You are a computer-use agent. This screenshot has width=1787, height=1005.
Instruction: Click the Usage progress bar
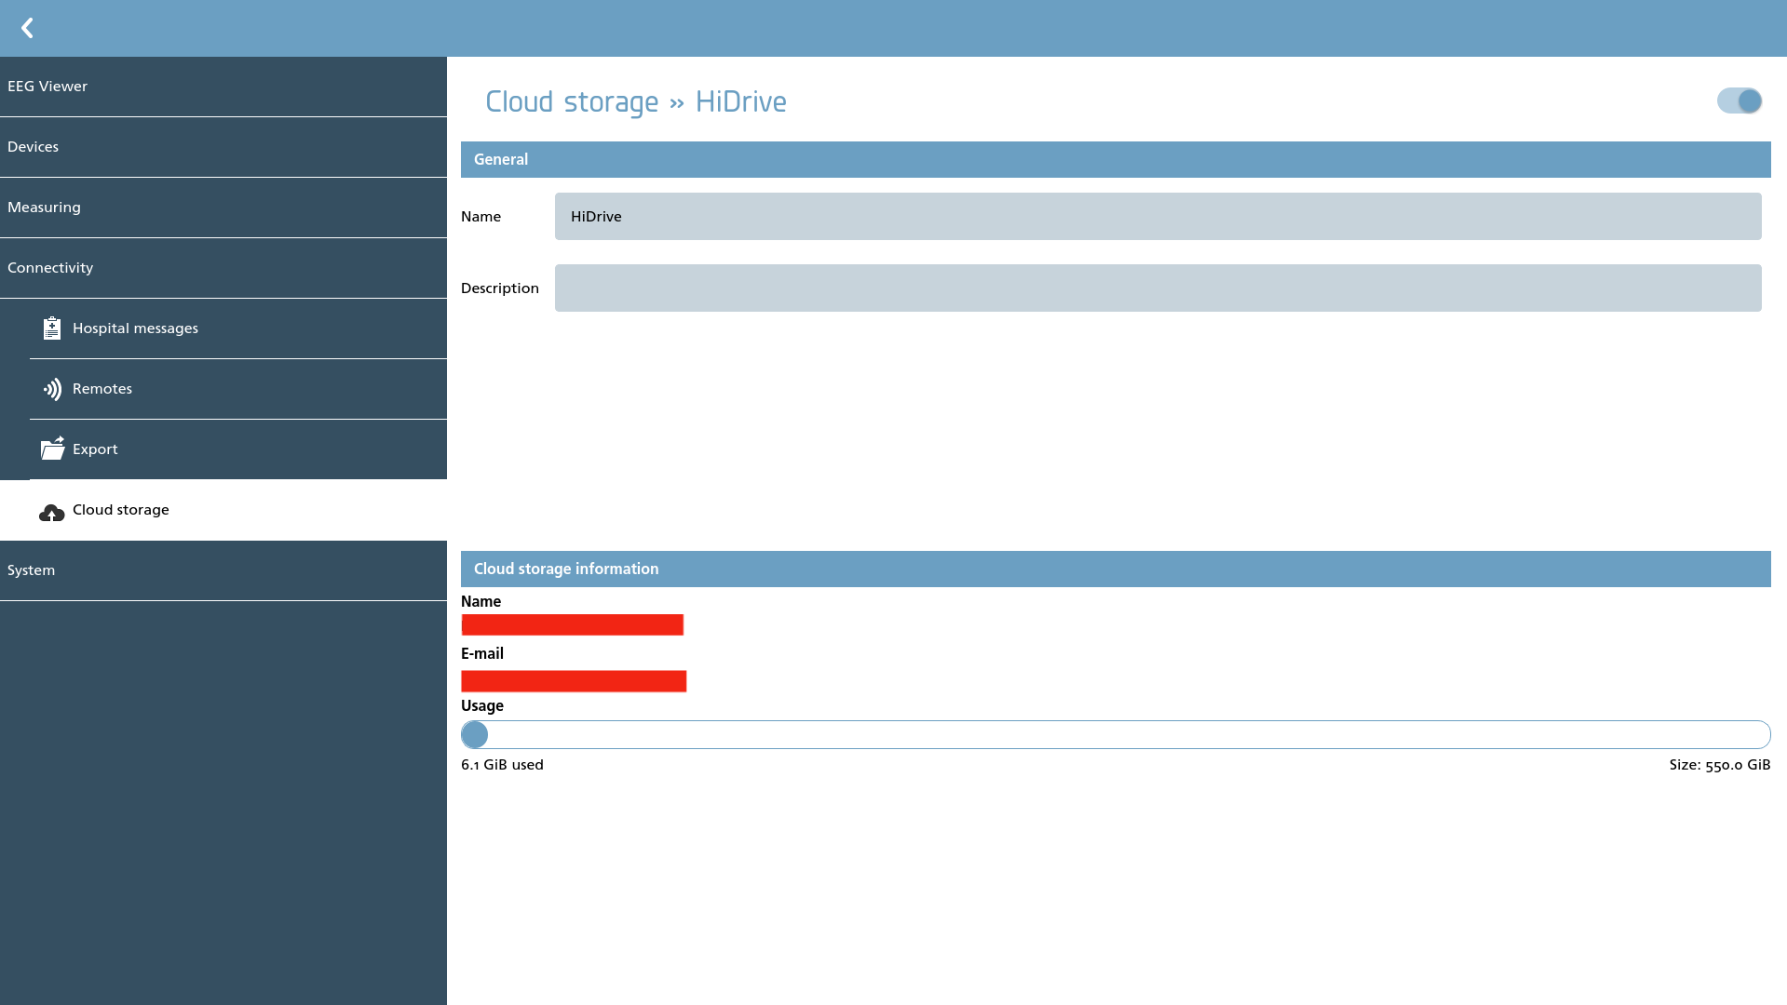[x=1116, y=734]
